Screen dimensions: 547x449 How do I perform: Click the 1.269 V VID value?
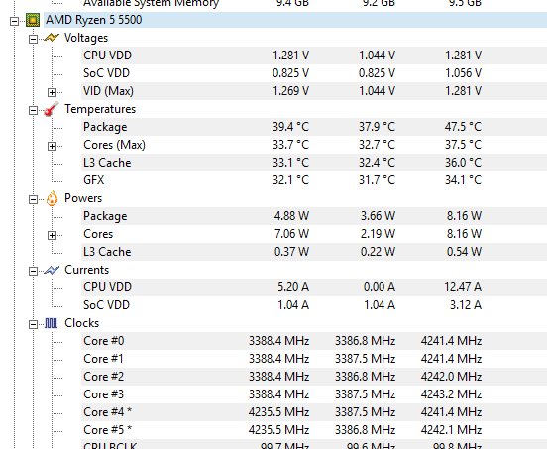[x=290, y=91]
